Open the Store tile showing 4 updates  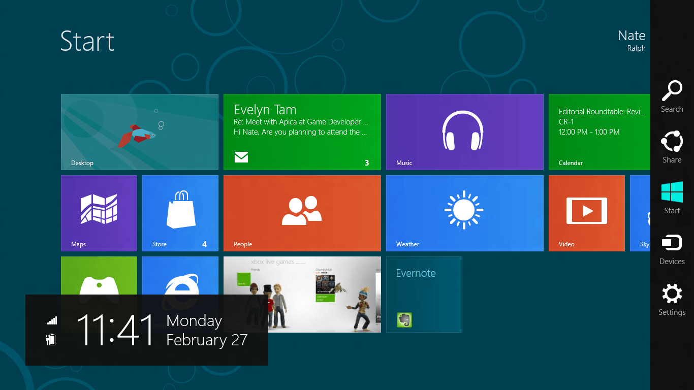[x=180, y=213]
